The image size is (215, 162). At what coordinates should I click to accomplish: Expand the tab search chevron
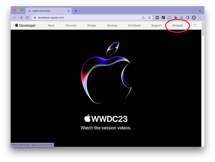pos(200,11)
